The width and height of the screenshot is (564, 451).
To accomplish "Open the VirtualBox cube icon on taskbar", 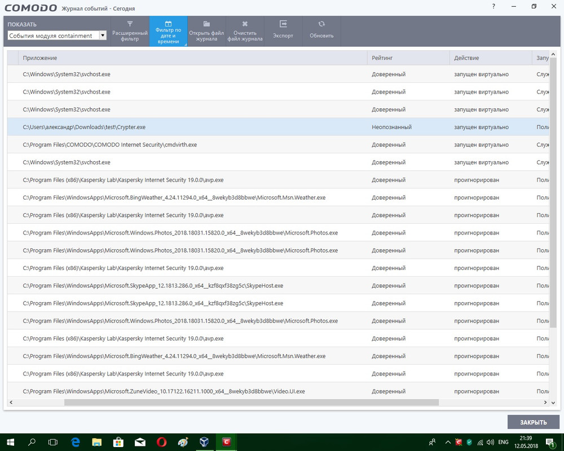I will coord(204,442).
